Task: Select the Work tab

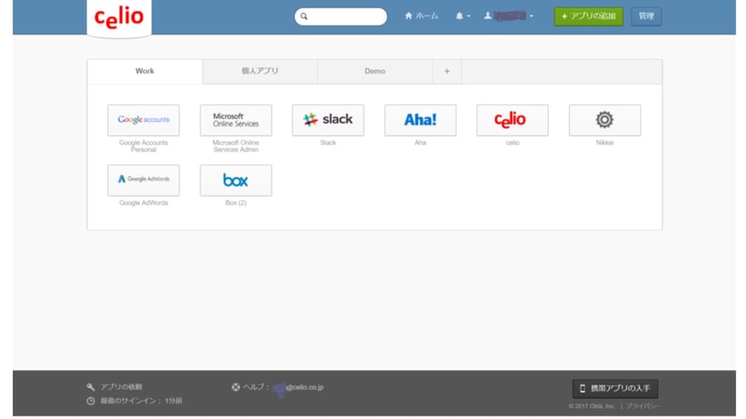Action: pos(145,71)
